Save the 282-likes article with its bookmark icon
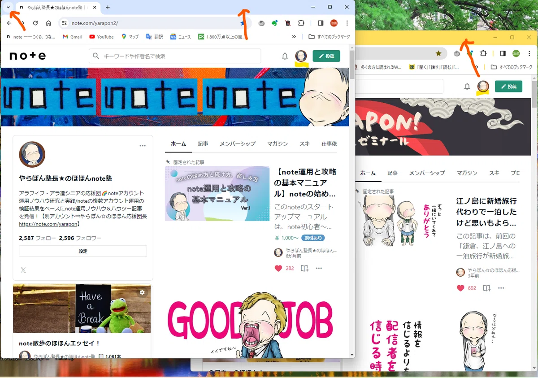538x378 pixels. tap(304, 268)
